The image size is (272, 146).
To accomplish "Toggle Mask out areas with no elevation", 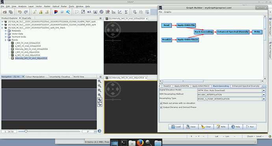I will [x=161, y=103].
